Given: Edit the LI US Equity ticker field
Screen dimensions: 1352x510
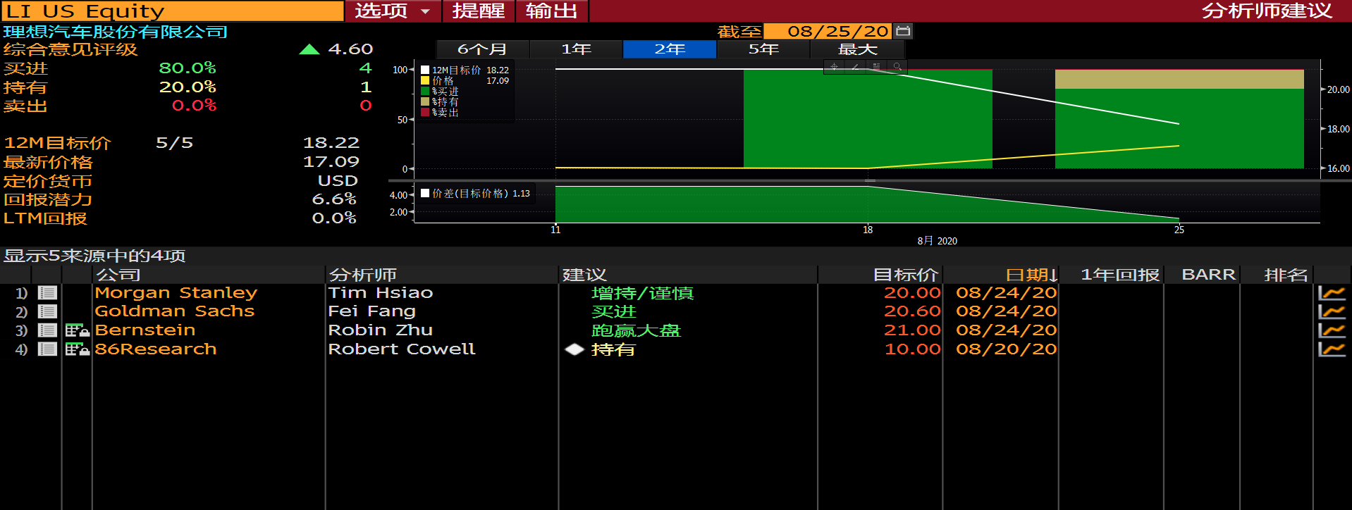Looking at the screenshot, I should click(173, 11).
